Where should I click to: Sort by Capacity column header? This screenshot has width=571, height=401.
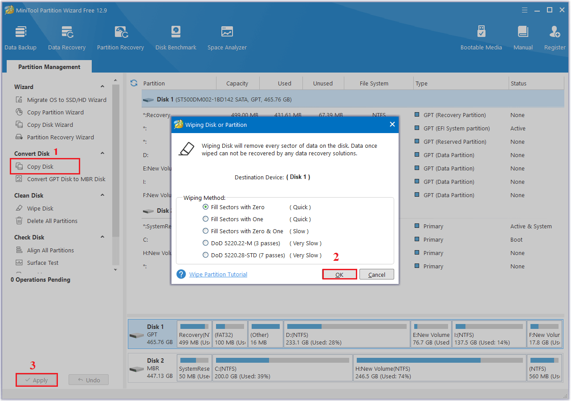point(237,83)
